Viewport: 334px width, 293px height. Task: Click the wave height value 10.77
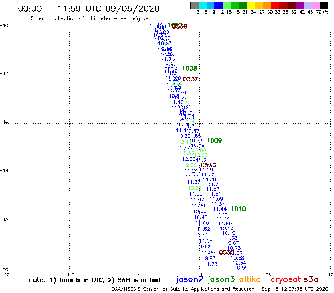186,148
